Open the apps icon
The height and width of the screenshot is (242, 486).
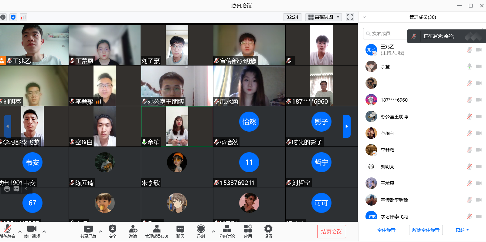[248, 231]
